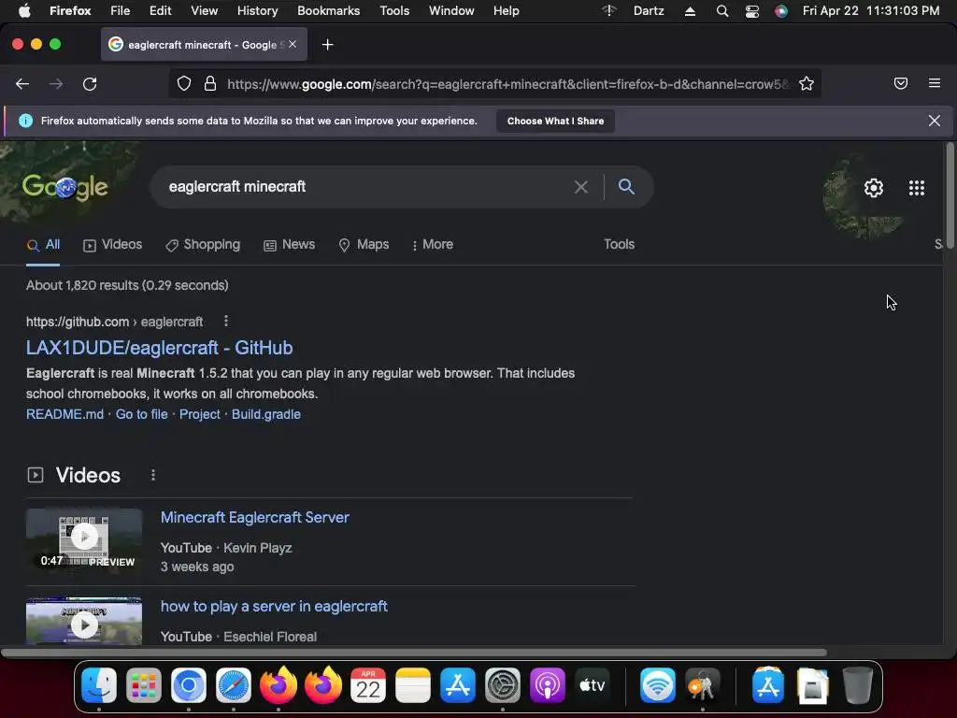Open the Bookmarks menu
957x718 pixels.
coord(328,11)
